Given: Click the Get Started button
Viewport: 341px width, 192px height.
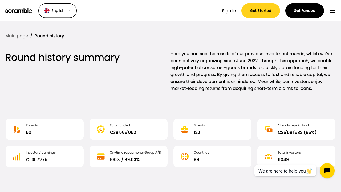Looking at the screenshot, I should coord(261,11).
